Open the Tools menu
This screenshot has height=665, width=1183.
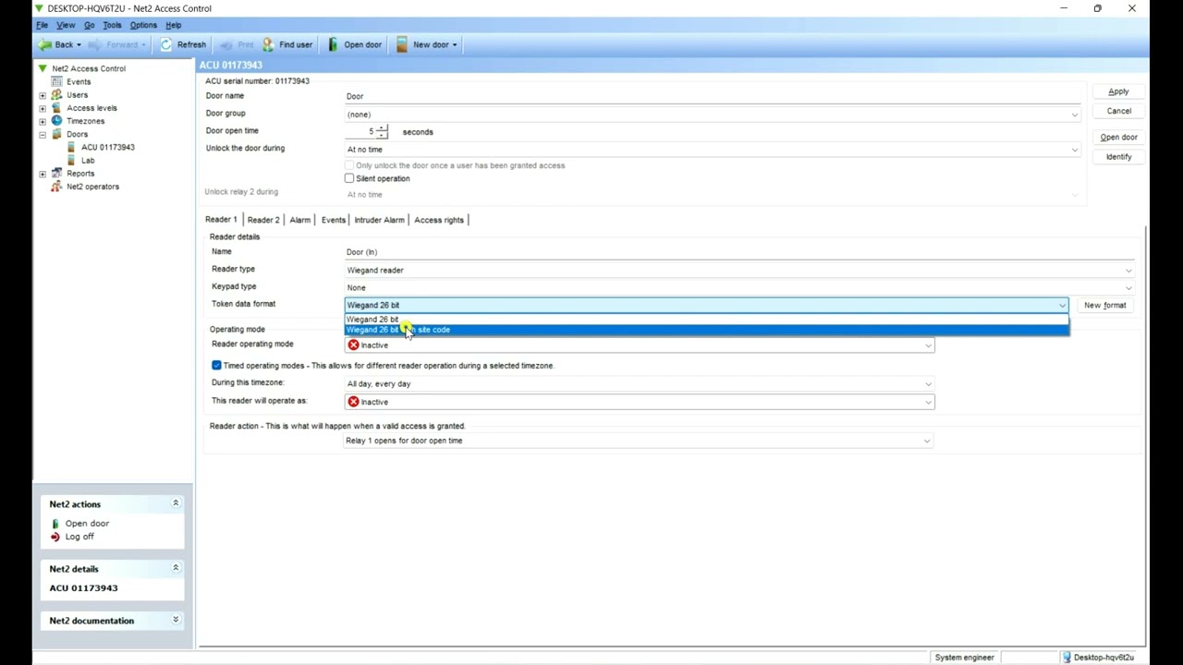click(112, 25)
